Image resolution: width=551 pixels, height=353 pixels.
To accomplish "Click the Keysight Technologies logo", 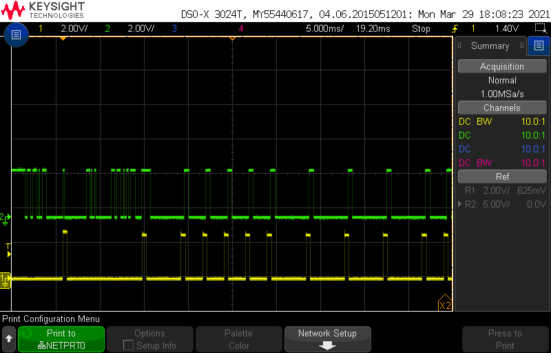I will click(43, 10).
